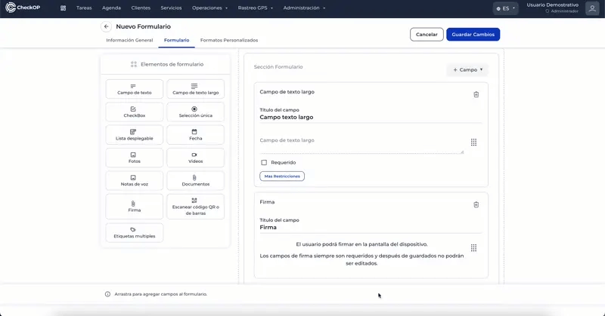This screenshot has height=316, width=605.
Task: Select the Escanear código QR element
Action: pos(195,206)
